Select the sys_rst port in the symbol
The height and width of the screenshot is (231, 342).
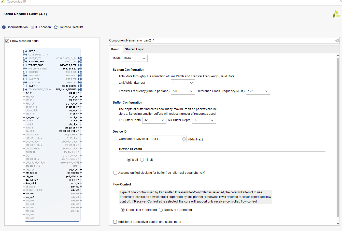point(29,93)
